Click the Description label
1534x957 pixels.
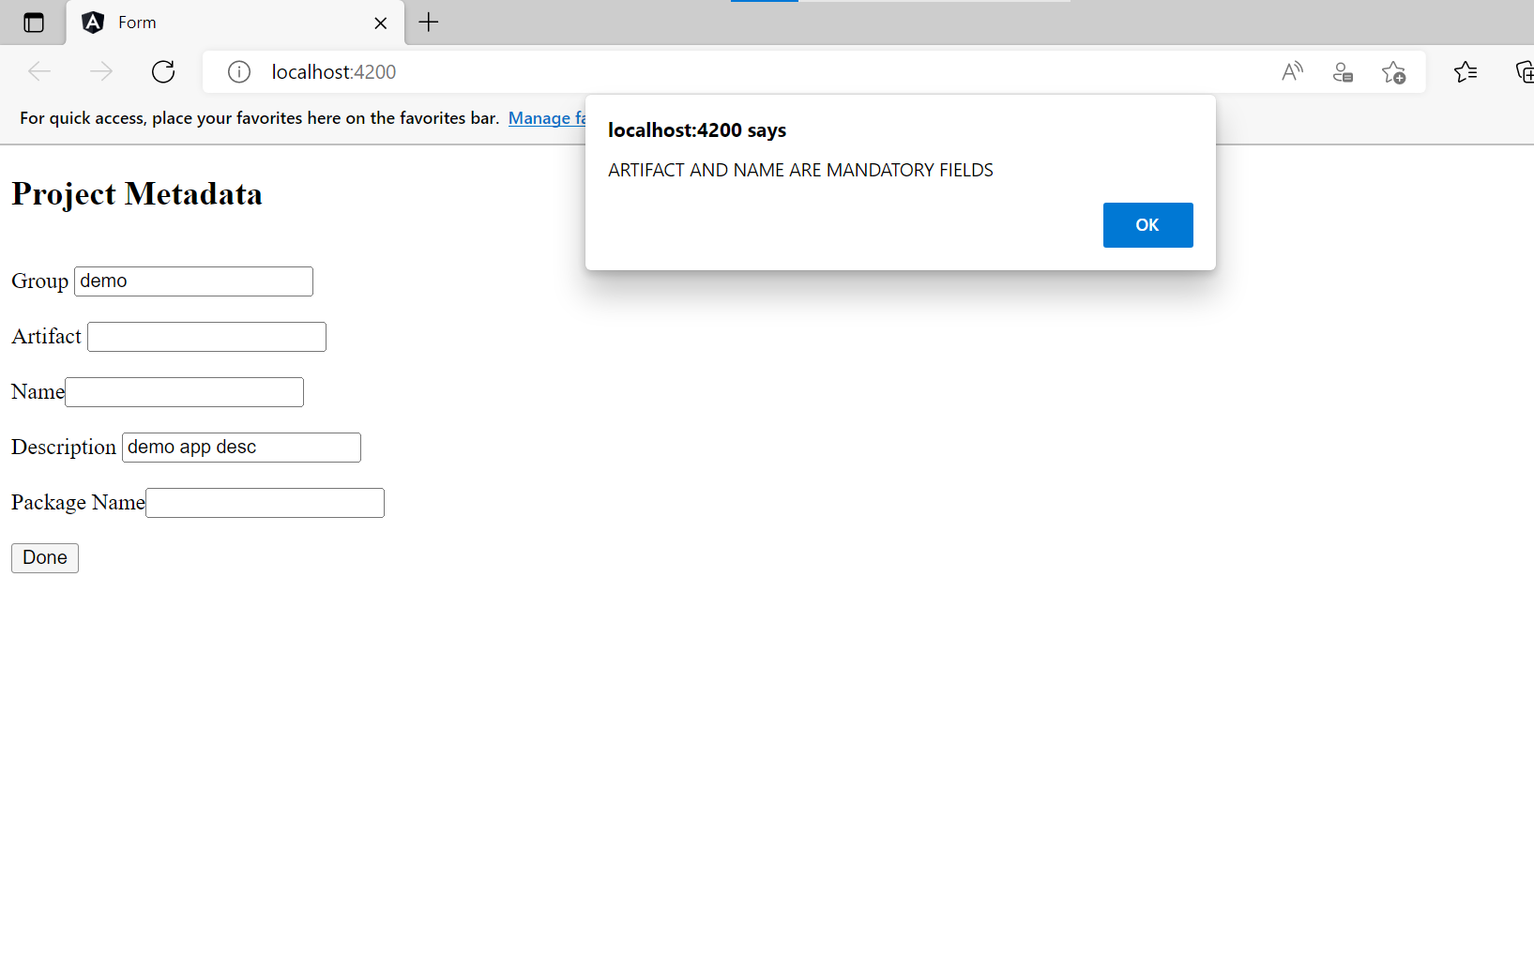point(64,448)
